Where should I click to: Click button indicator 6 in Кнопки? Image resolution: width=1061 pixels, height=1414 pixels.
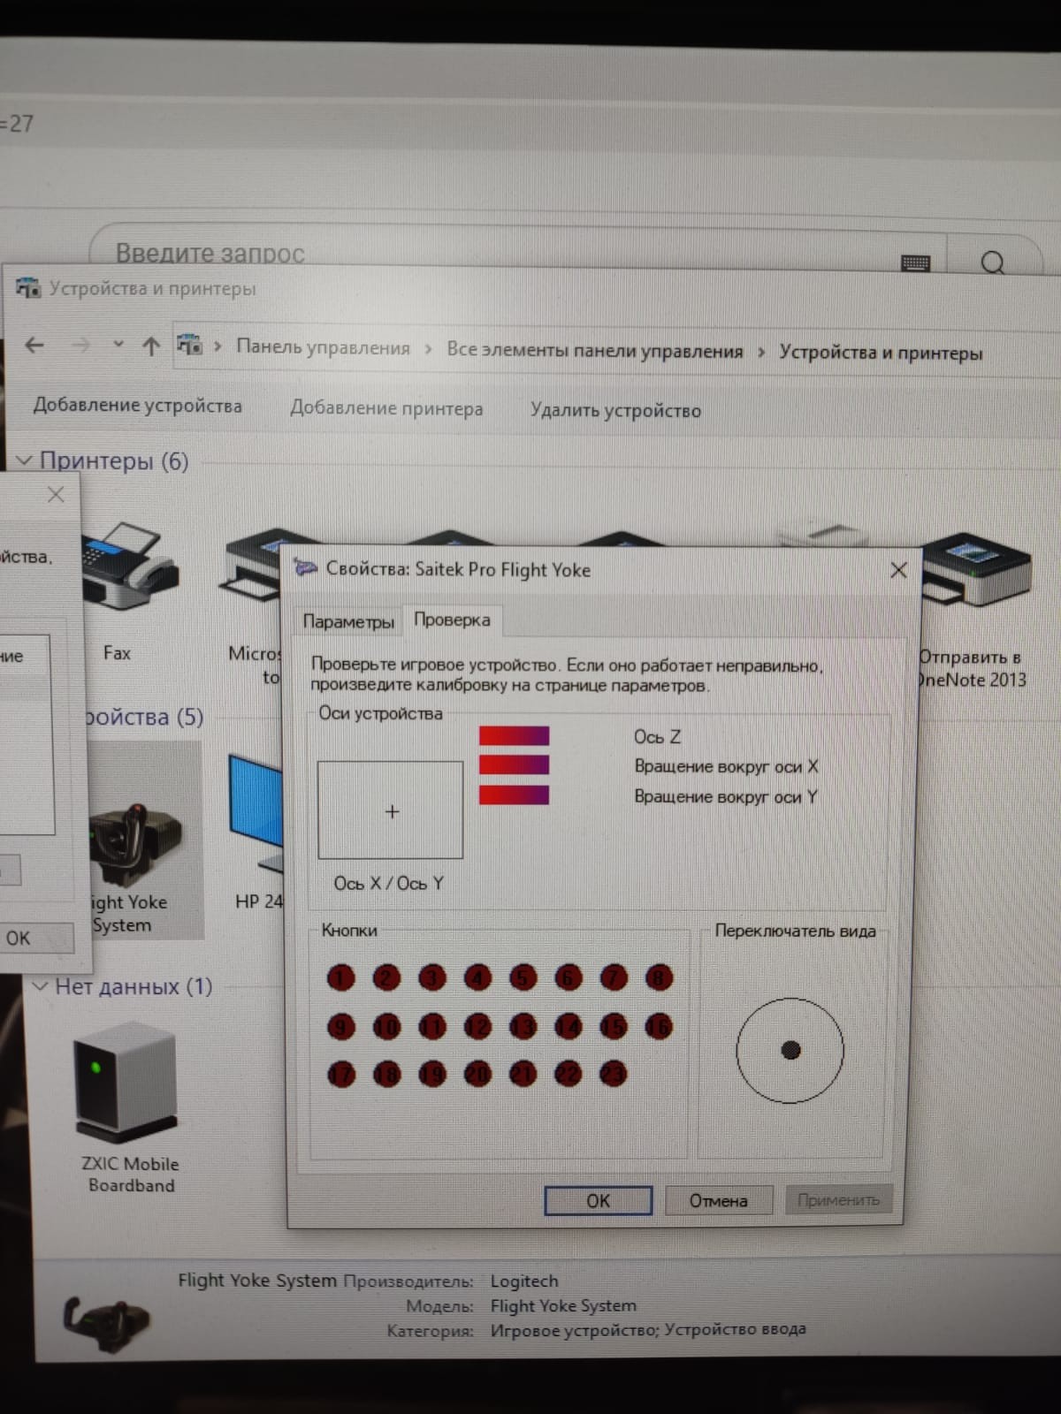click(569, 977)
